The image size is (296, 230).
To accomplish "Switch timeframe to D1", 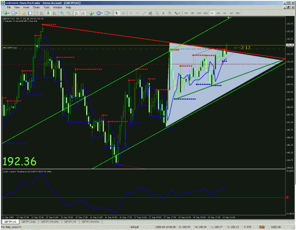I will [x=225, y=13].
